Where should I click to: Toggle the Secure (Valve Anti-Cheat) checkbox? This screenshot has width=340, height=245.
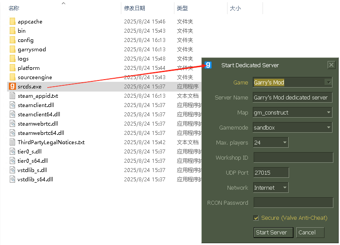tap(256, 218)
